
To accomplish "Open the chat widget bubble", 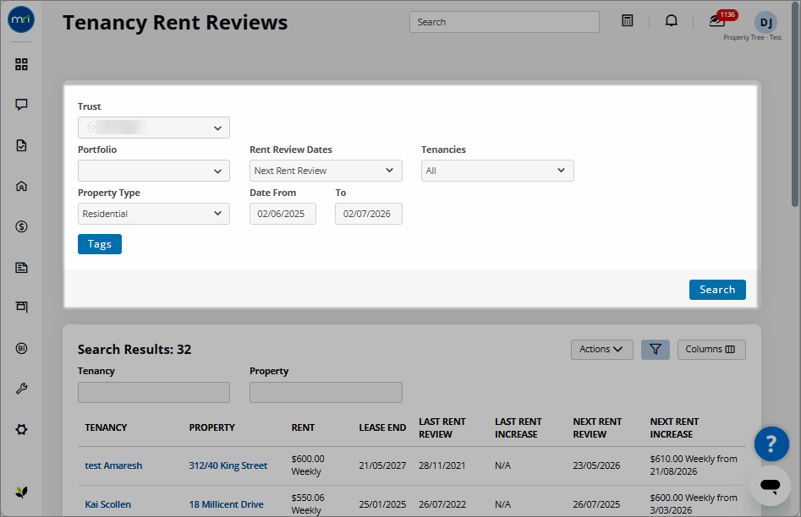I will pyautogui.click(x=770, y=486).
